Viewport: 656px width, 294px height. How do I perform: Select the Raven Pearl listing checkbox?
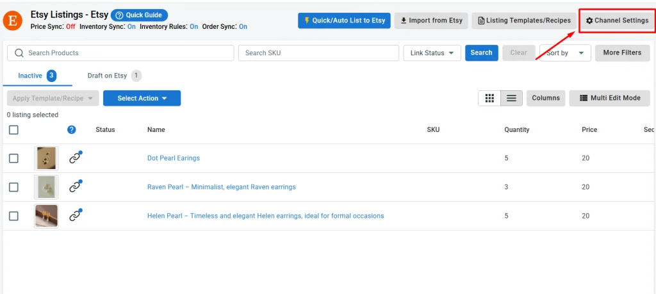pos(14,187)
